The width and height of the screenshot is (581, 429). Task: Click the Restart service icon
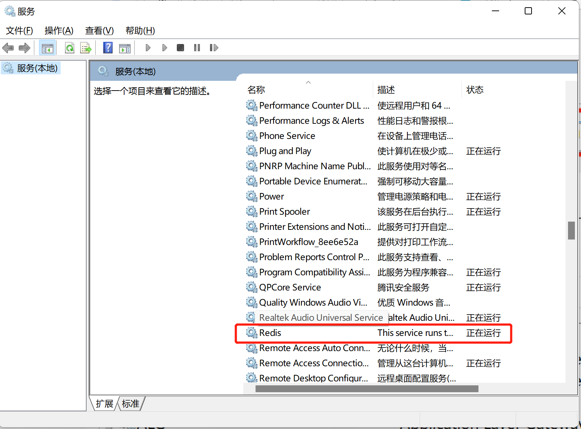(x=214, y=48)
